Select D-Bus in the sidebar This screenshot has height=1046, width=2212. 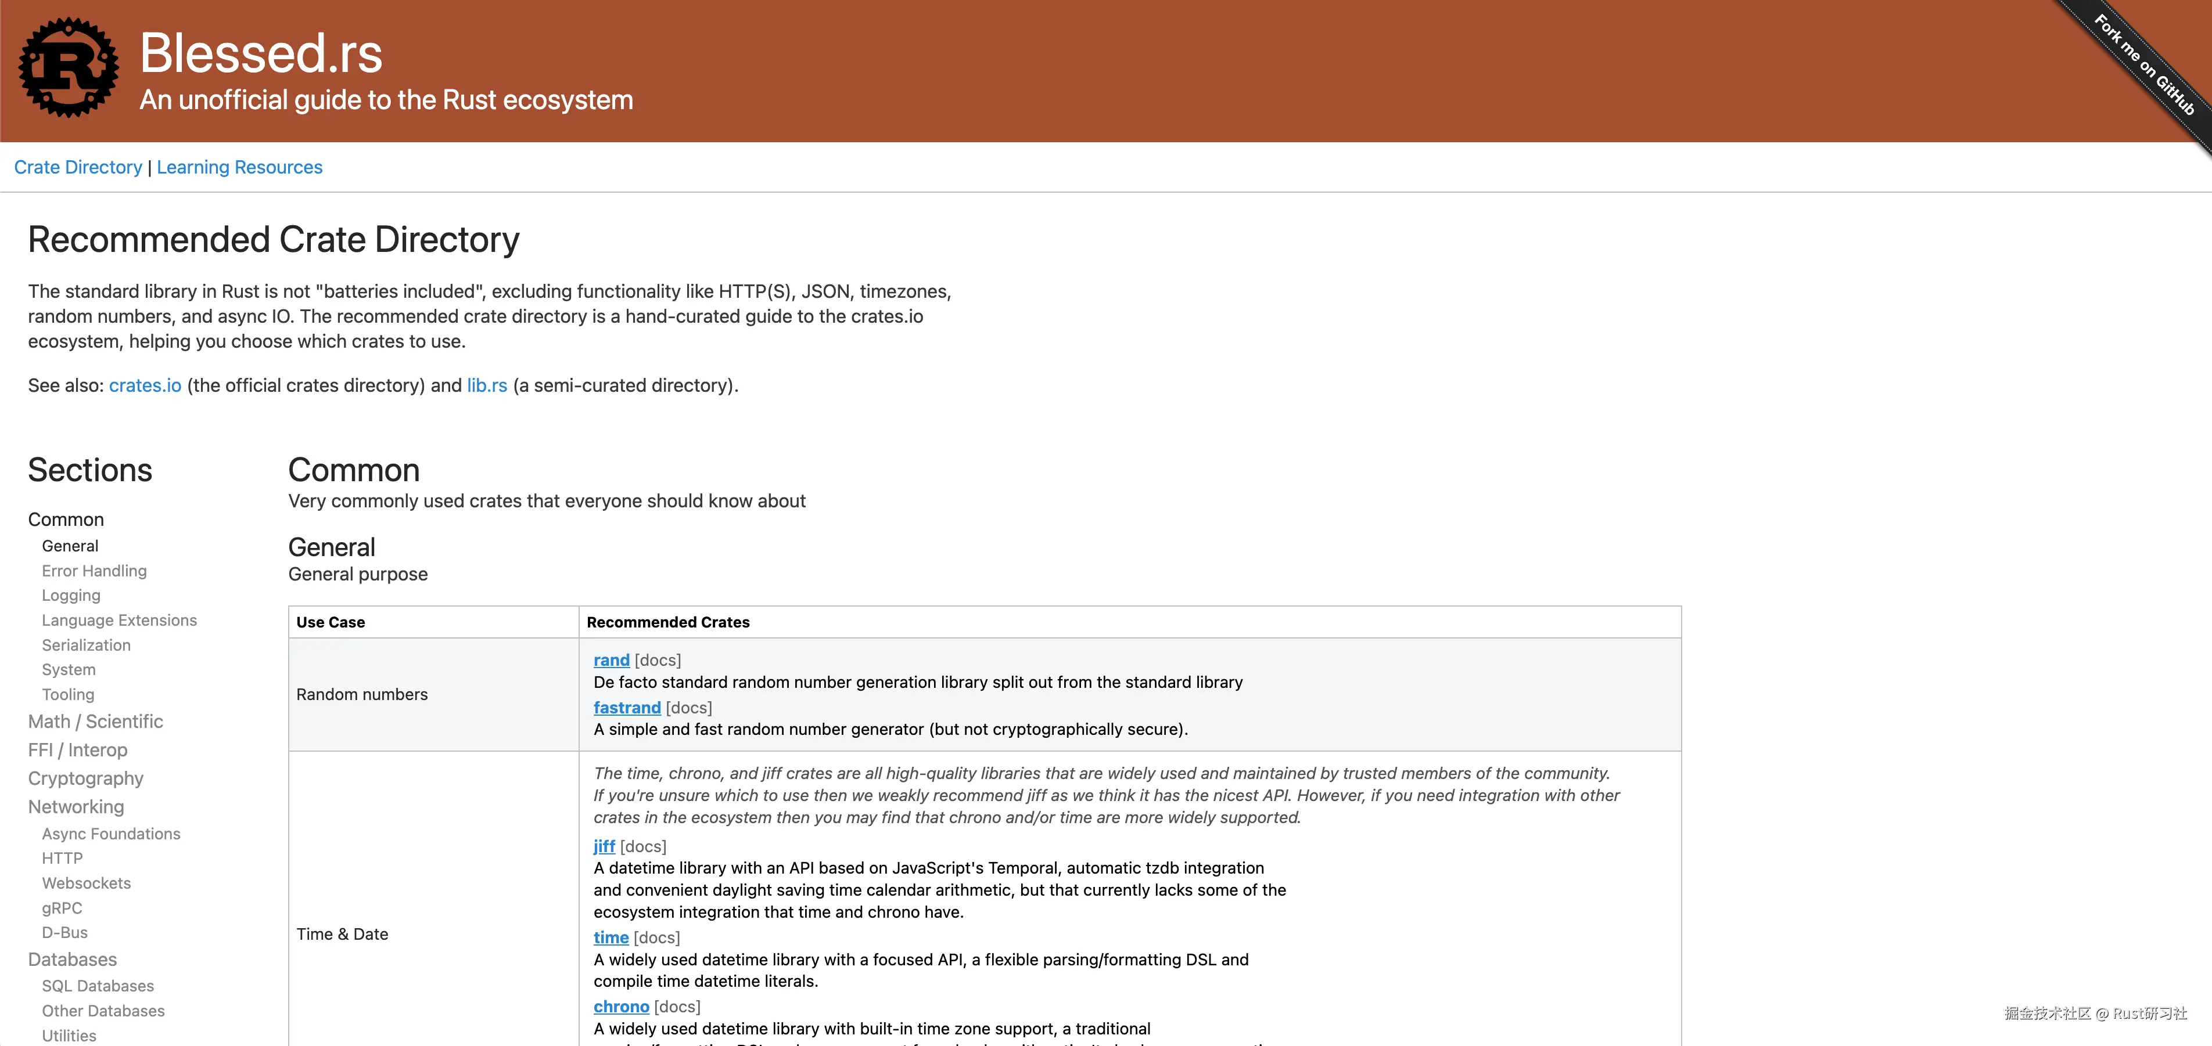(65, 933)
